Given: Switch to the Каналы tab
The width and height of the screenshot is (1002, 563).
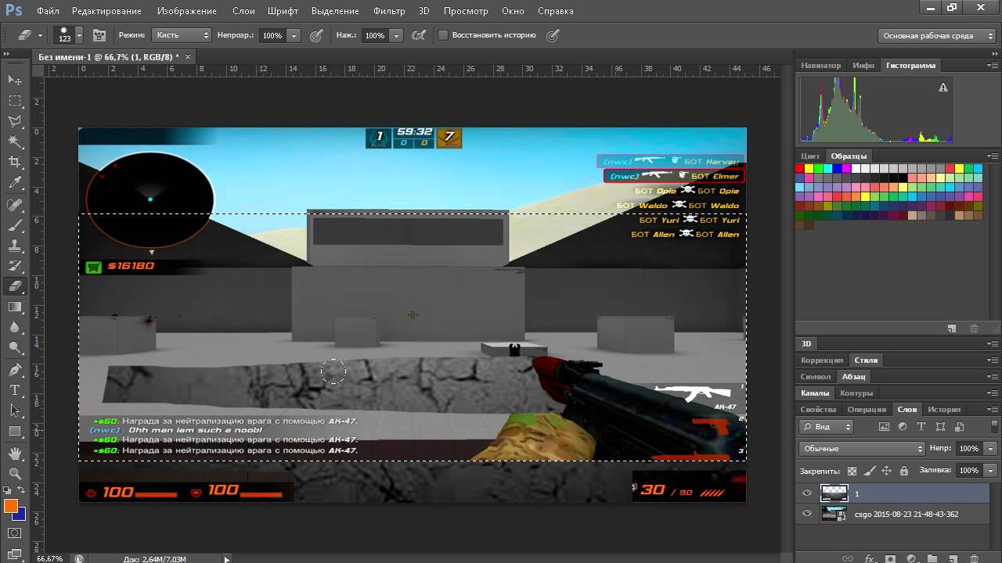Looking at the screenshot, I should [x=815, y=393].
